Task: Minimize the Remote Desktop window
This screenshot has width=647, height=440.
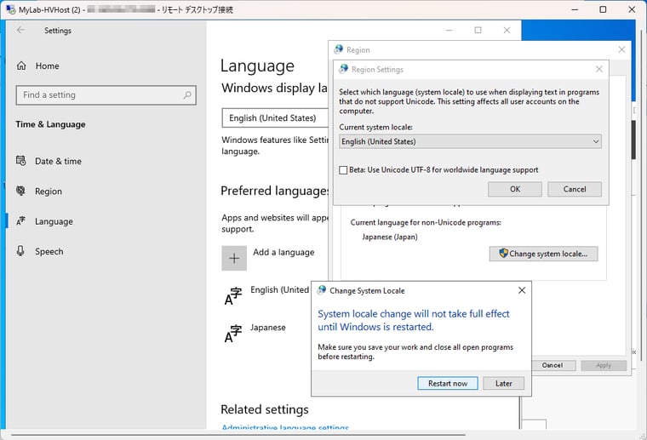Action: [x=575, y=9]
